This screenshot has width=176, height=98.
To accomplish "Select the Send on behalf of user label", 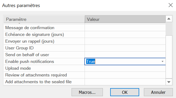I will (27, 55).
